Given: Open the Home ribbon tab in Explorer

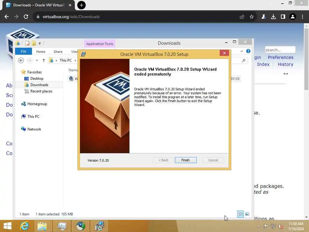Looking at the screenshot, I should click(x=41, y=51).
